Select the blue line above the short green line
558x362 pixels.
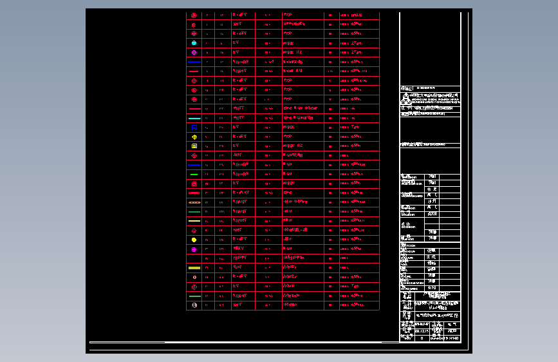[x=194, y=165]
